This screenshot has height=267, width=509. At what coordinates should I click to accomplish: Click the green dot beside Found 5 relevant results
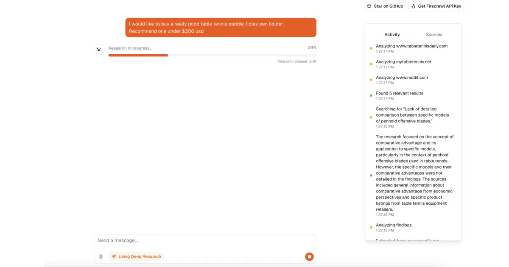pyautogui.click(x=371, y=96)
